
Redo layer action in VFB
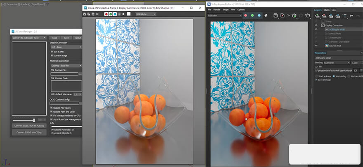tap(358, 16)
